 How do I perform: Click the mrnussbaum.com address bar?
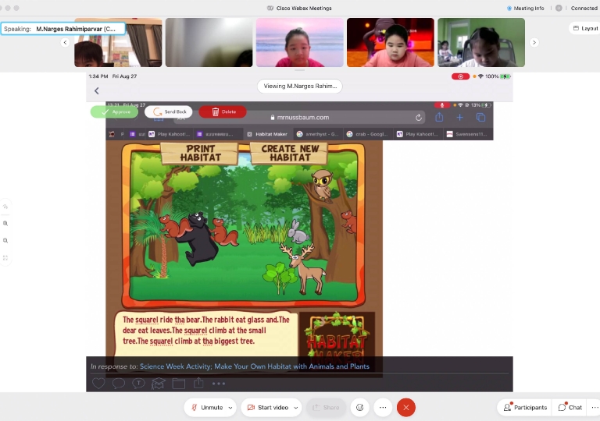(300, 118)
